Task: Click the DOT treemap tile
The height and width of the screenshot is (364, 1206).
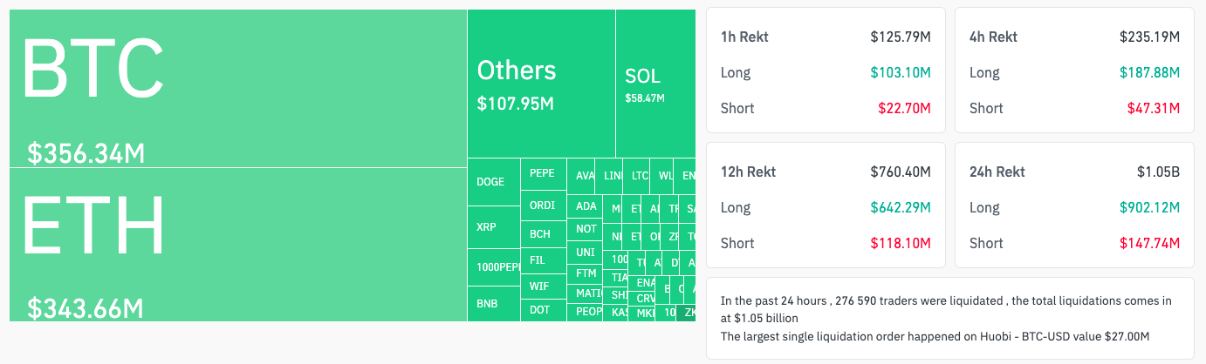Action: point(543,309)
